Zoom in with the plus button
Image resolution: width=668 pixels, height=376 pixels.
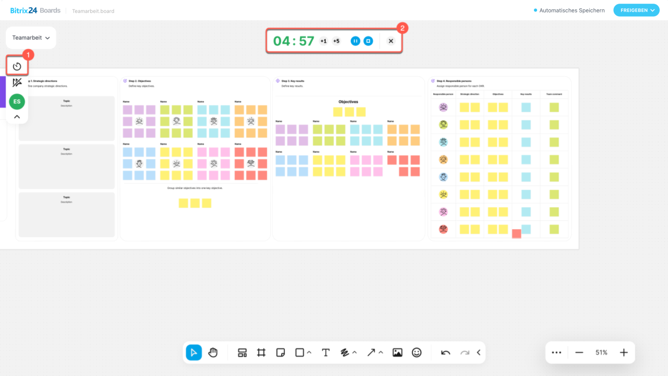pos(624,352)
